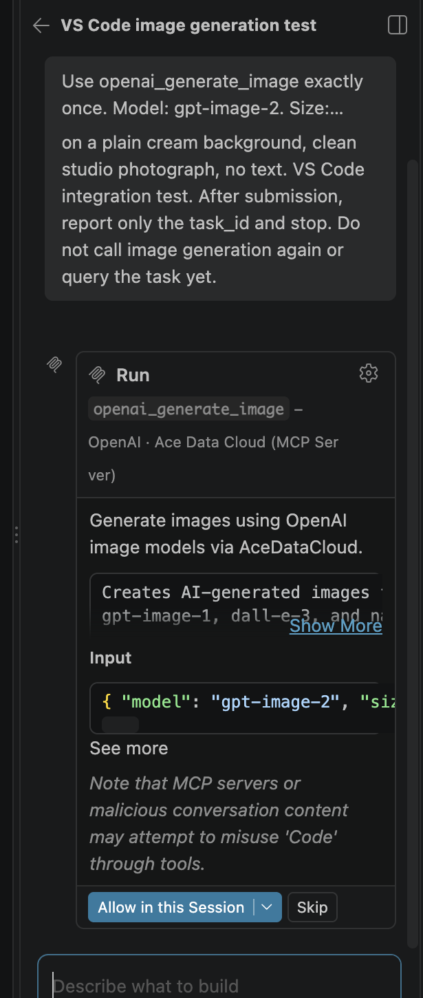Click the Input heading label
Image resolution: width=423 pixels, height=998 pixels.
[x=110, y=658]
